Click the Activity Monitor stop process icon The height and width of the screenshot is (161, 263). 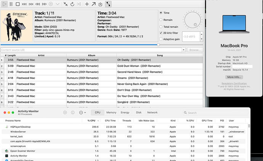[x=65, y=113]
